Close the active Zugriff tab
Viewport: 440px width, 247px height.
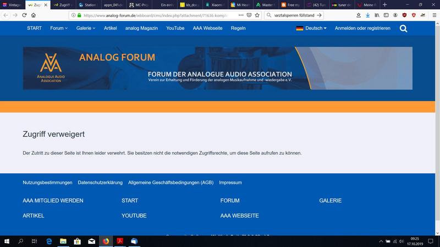46,5
